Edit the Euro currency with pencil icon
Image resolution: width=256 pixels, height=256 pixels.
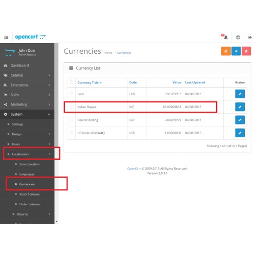(x=240, y=94)
